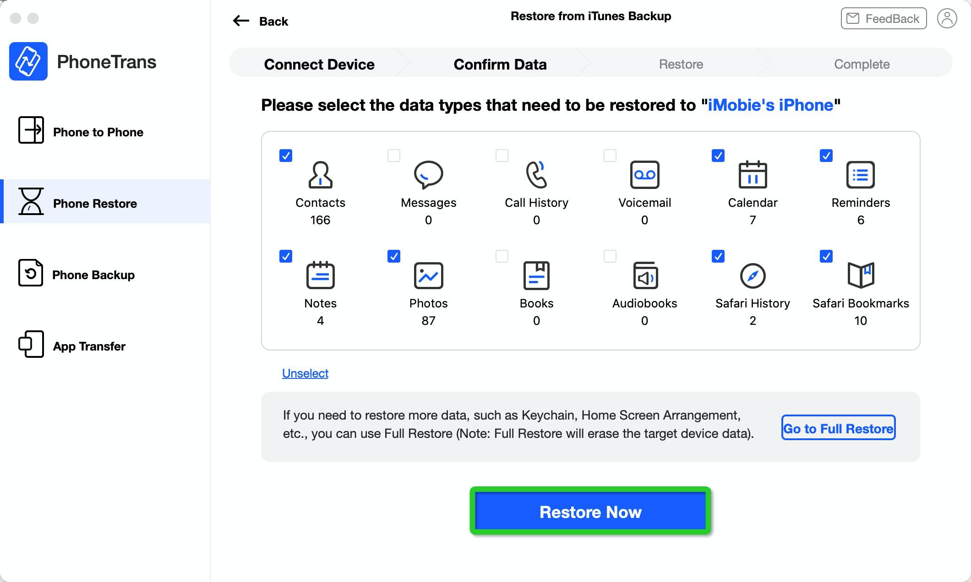Open the Phone Restore section

point(94,204)
